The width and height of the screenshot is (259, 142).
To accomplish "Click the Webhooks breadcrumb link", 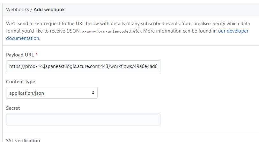I will 17,10.
